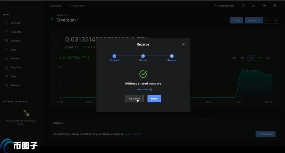Click the wrench icon to edit the account
The height and width of the screenshot is (153, 285).
276,20
